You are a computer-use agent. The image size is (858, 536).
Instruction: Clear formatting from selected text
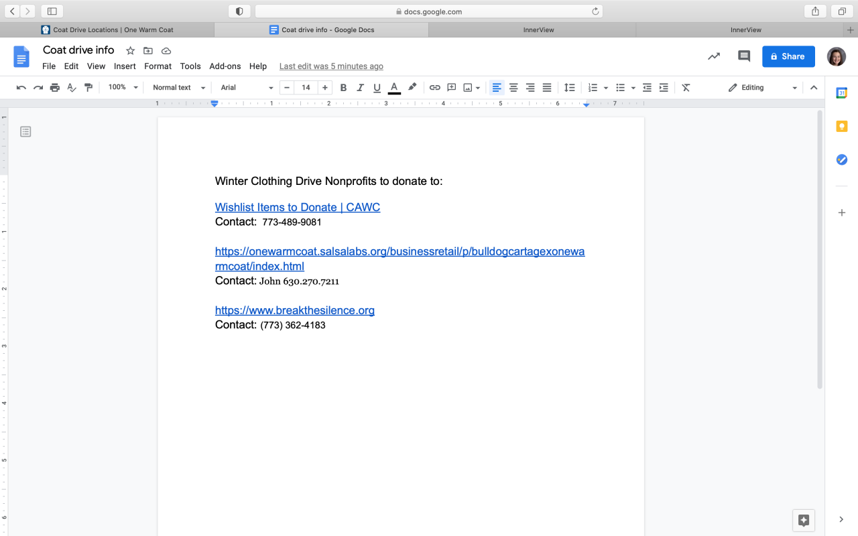point(686,88)
